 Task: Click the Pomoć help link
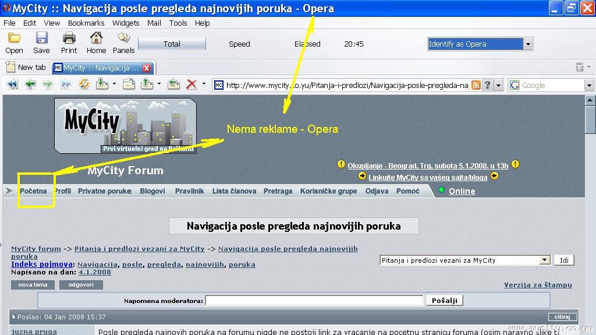pyautogui.click(x=407, y=191)
